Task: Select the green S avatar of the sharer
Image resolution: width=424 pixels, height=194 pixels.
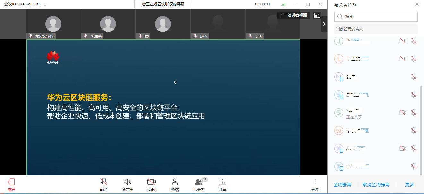Action: (339, 113)
